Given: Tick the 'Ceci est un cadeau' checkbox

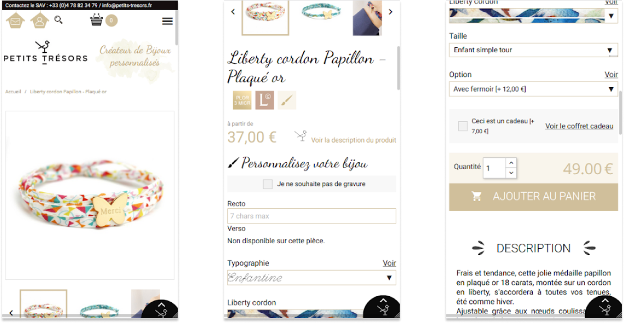Looking at the screenshot, I should (463, 126).
